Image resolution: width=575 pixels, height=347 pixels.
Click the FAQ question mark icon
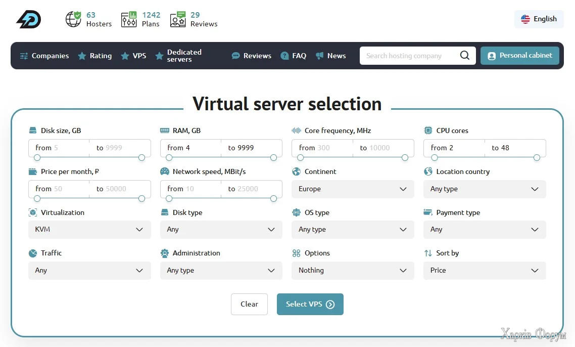(284, 56)
